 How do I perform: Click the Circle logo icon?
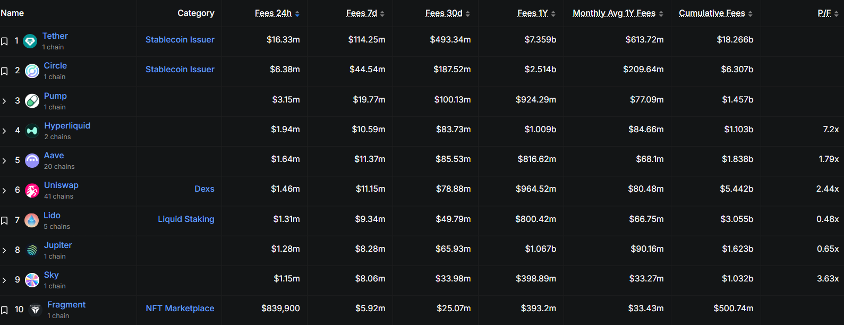click(x=32, y=71)
